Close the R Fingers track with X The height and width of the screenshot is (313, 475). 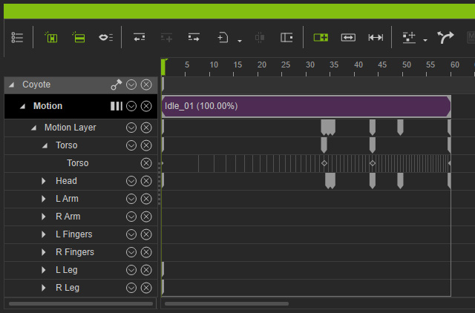click(146, 252)
